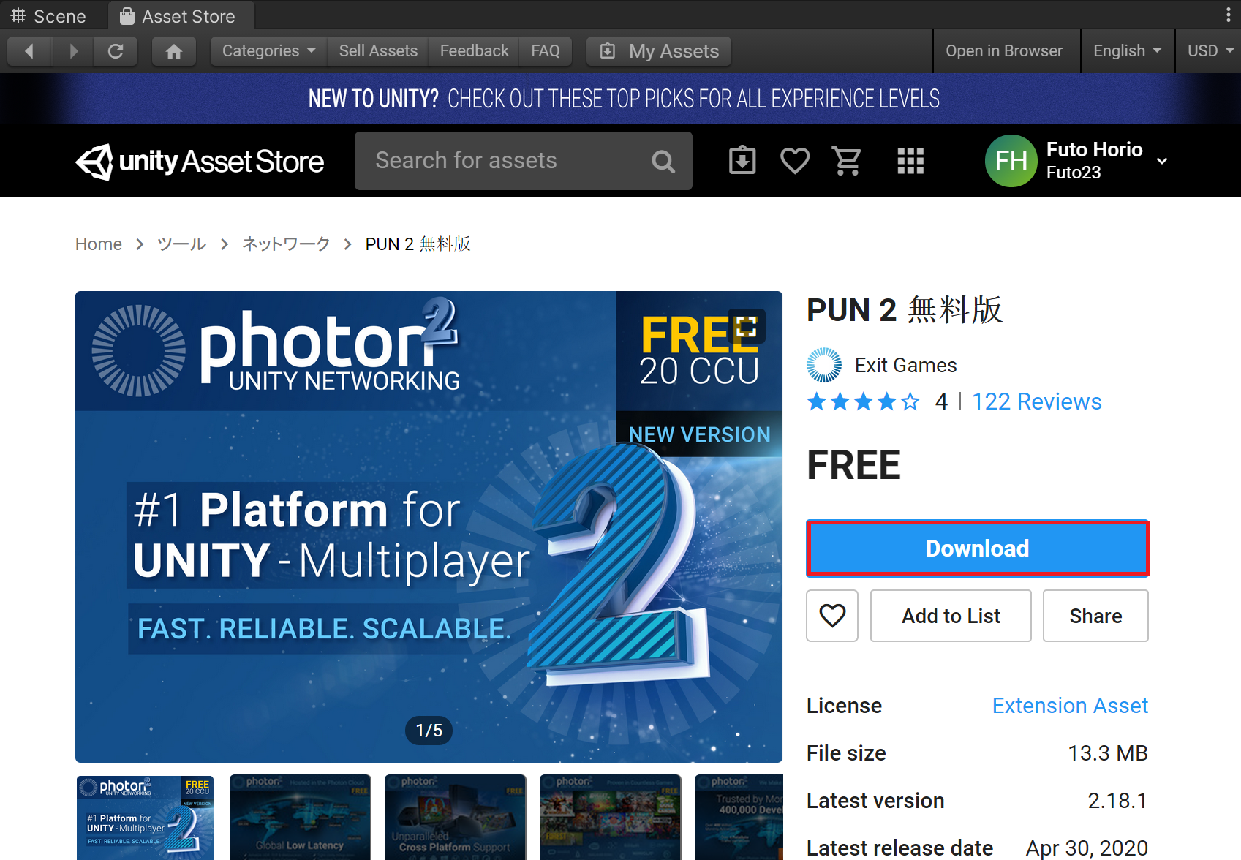This screenshot has height=860, width=1241.
Task: Open the English language dropdown
Action: coord(1127,51)
